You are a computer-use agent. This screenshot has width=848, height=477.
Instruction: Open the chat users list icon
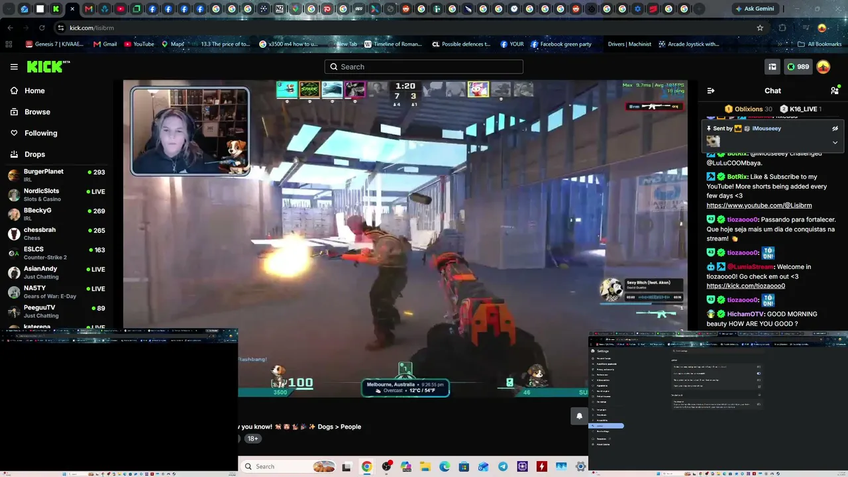coord(835,91)
